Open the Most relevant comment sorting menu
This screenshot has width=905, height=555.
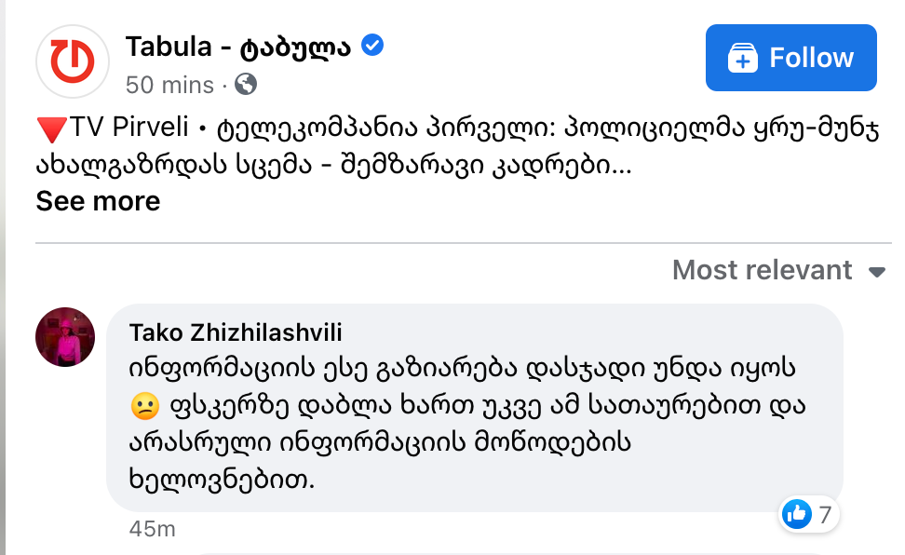[x=762, y=270]
